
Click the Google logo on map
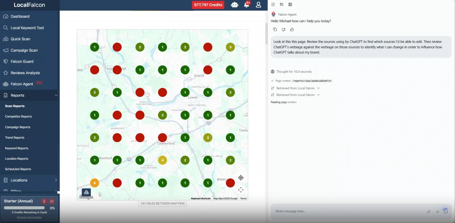click(x=86, y=197)
